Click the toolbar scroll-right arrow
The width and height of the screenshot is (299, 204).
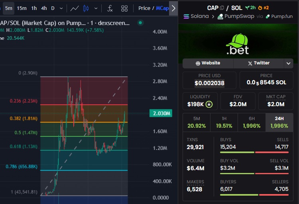(173, 8)
